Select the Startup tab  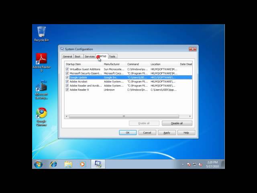pos(102,56)
